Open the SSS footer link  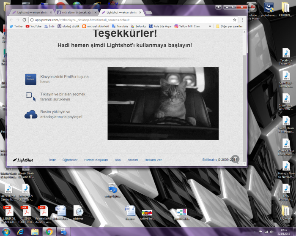coord(118,160)
